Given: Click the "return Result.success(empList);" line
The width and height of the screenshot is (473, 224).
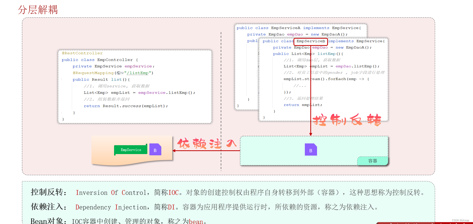Looking at the screenshot, I should pyautogui.click(x=126, y=106).
